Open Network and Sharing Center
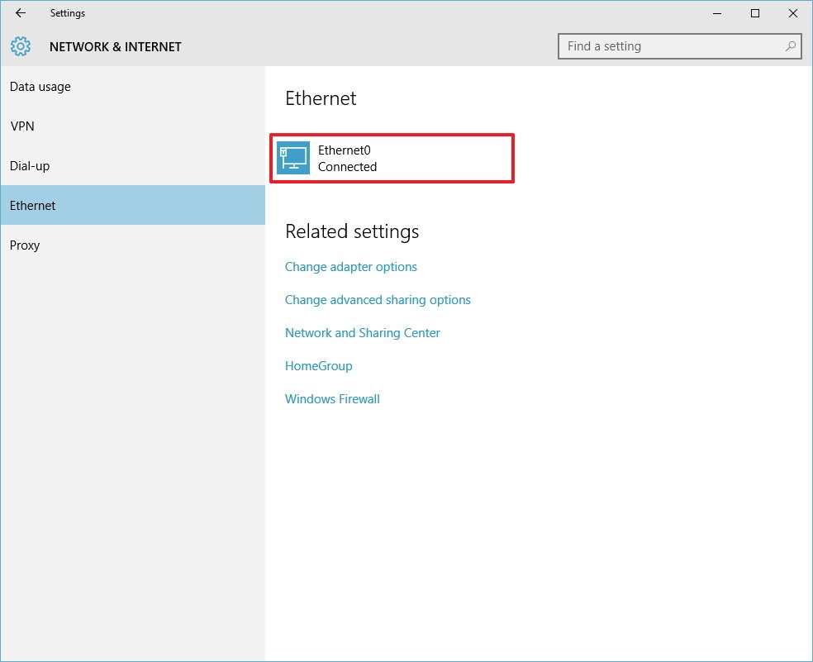 coord(362,332)
